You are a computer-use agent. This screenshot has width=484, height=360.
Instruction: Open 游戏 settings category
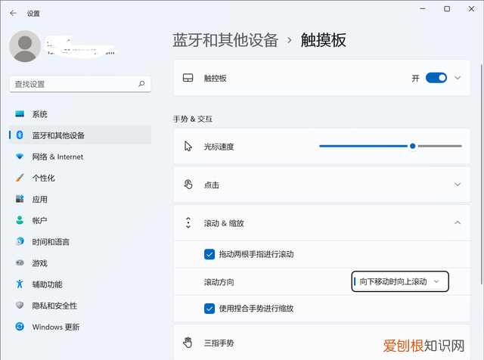pyautogui.click(x=80, y=262)
